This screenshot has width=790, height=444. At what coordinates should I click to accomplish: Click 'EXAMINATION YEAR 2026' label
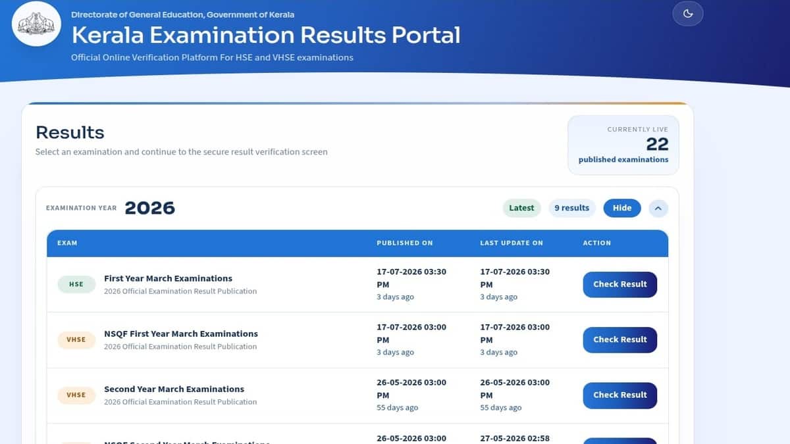(x=111, y=208)
